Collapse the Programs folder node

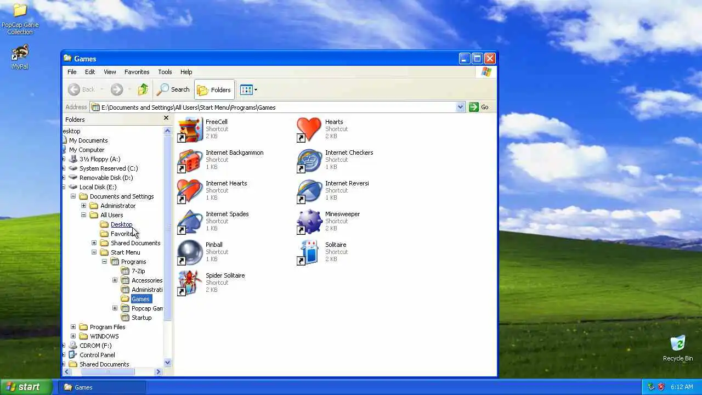coord(104,262)
